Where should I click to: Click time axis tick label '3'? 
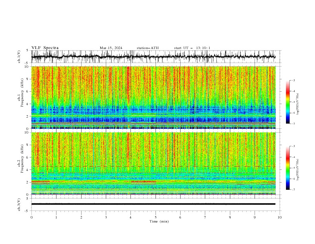click(x=106, y=217)
